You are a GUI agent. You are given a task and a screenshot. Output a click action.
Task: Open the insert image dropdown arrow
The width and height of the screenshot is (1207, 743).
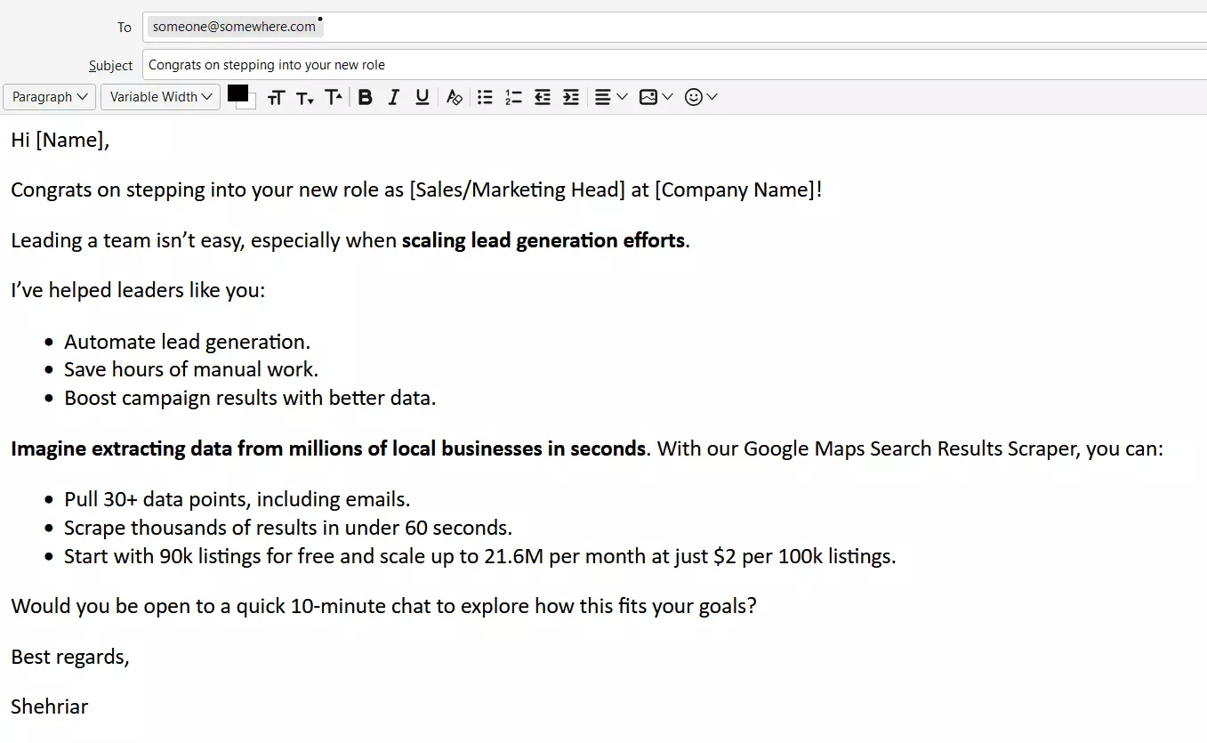[667, 97]
